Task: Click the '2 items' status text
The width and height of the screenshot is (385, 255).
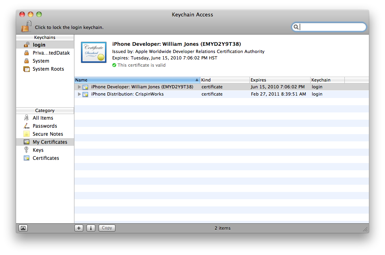Action: pos(223,228)
